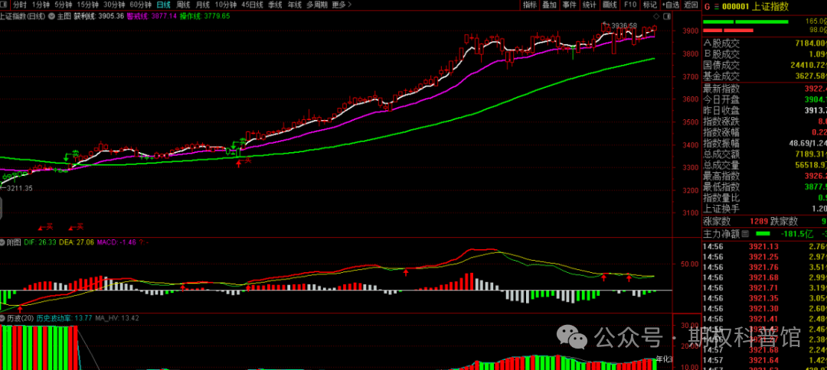The height and width of the screenshot is (370, 827).
Task: Click the 昨日收盘 row
Action: [x=764, y=111]
